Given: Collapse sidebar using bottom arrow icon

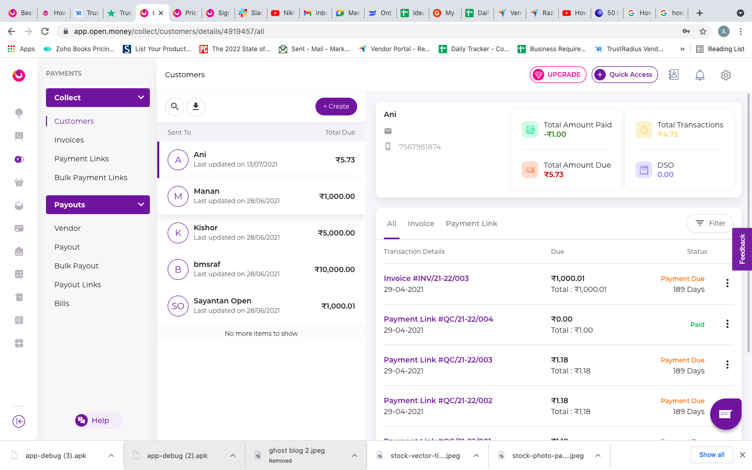Looking at the screenshot, I should (19, 421).
